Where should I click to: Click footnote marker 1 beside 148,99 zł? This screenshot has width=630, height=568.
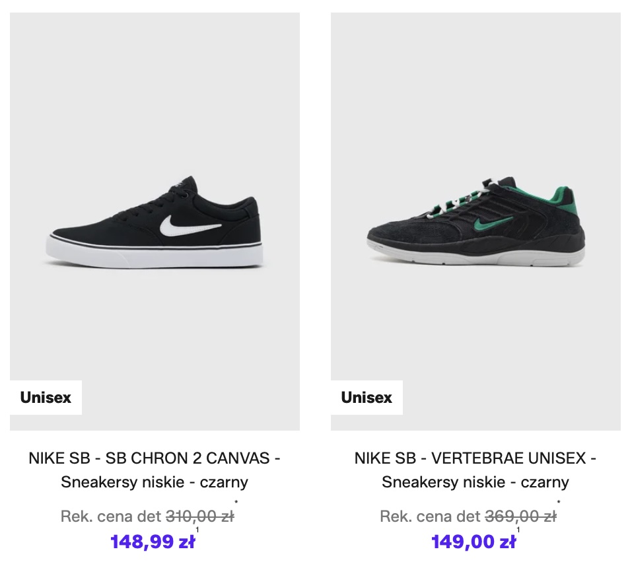pyautogui.click(x=197, y=530)
